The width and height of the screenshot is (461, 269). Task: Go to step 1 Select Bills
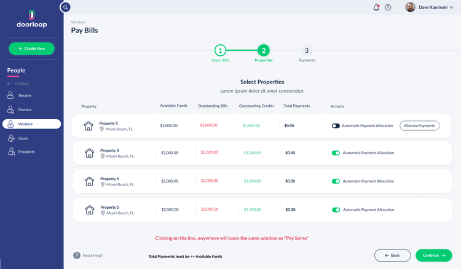[x=220, y=50]
